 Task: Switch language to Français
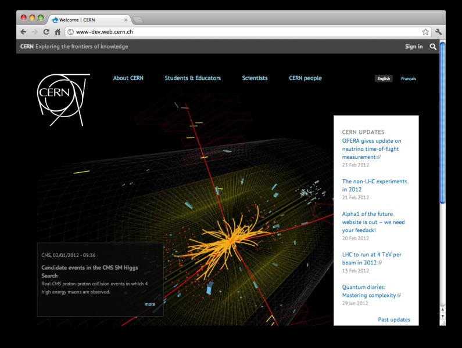pos(409,79)
